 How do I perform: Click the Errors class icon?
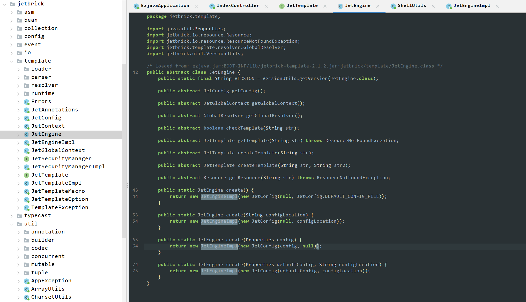[x=26, y=102]
